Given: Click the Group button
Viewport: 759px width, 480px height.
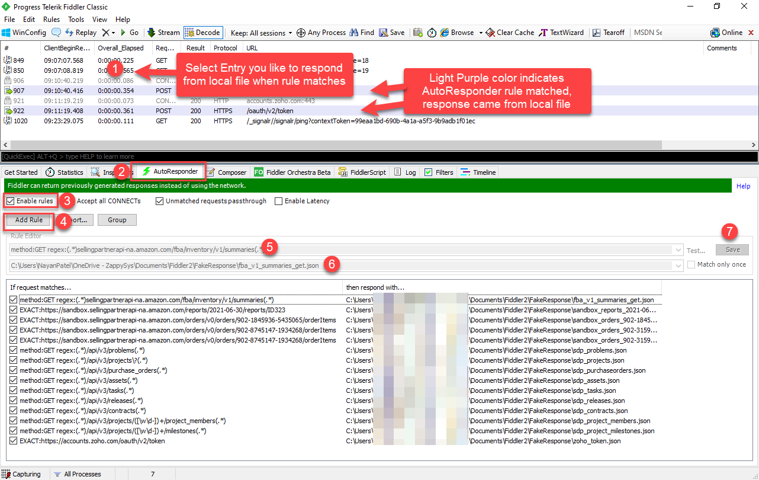Looking at the screenshot, I should coord(117,220).
